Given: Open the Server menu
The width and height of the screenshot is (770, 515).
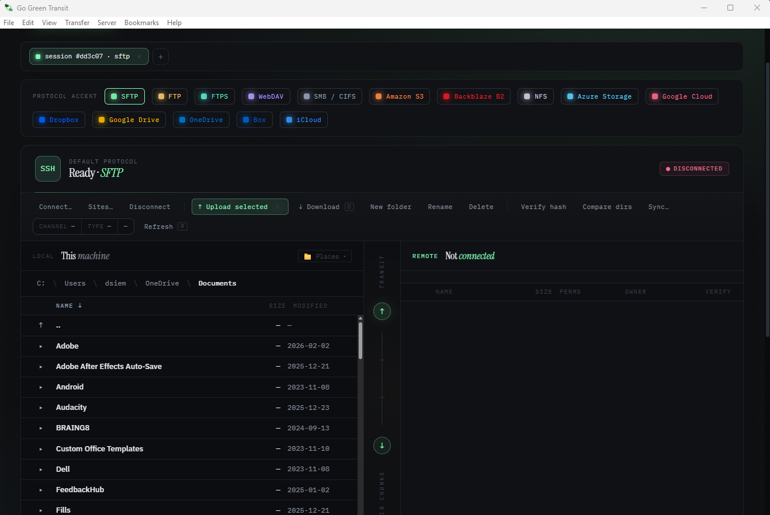Looking at the screenshot, I should [x=107, y=23].
